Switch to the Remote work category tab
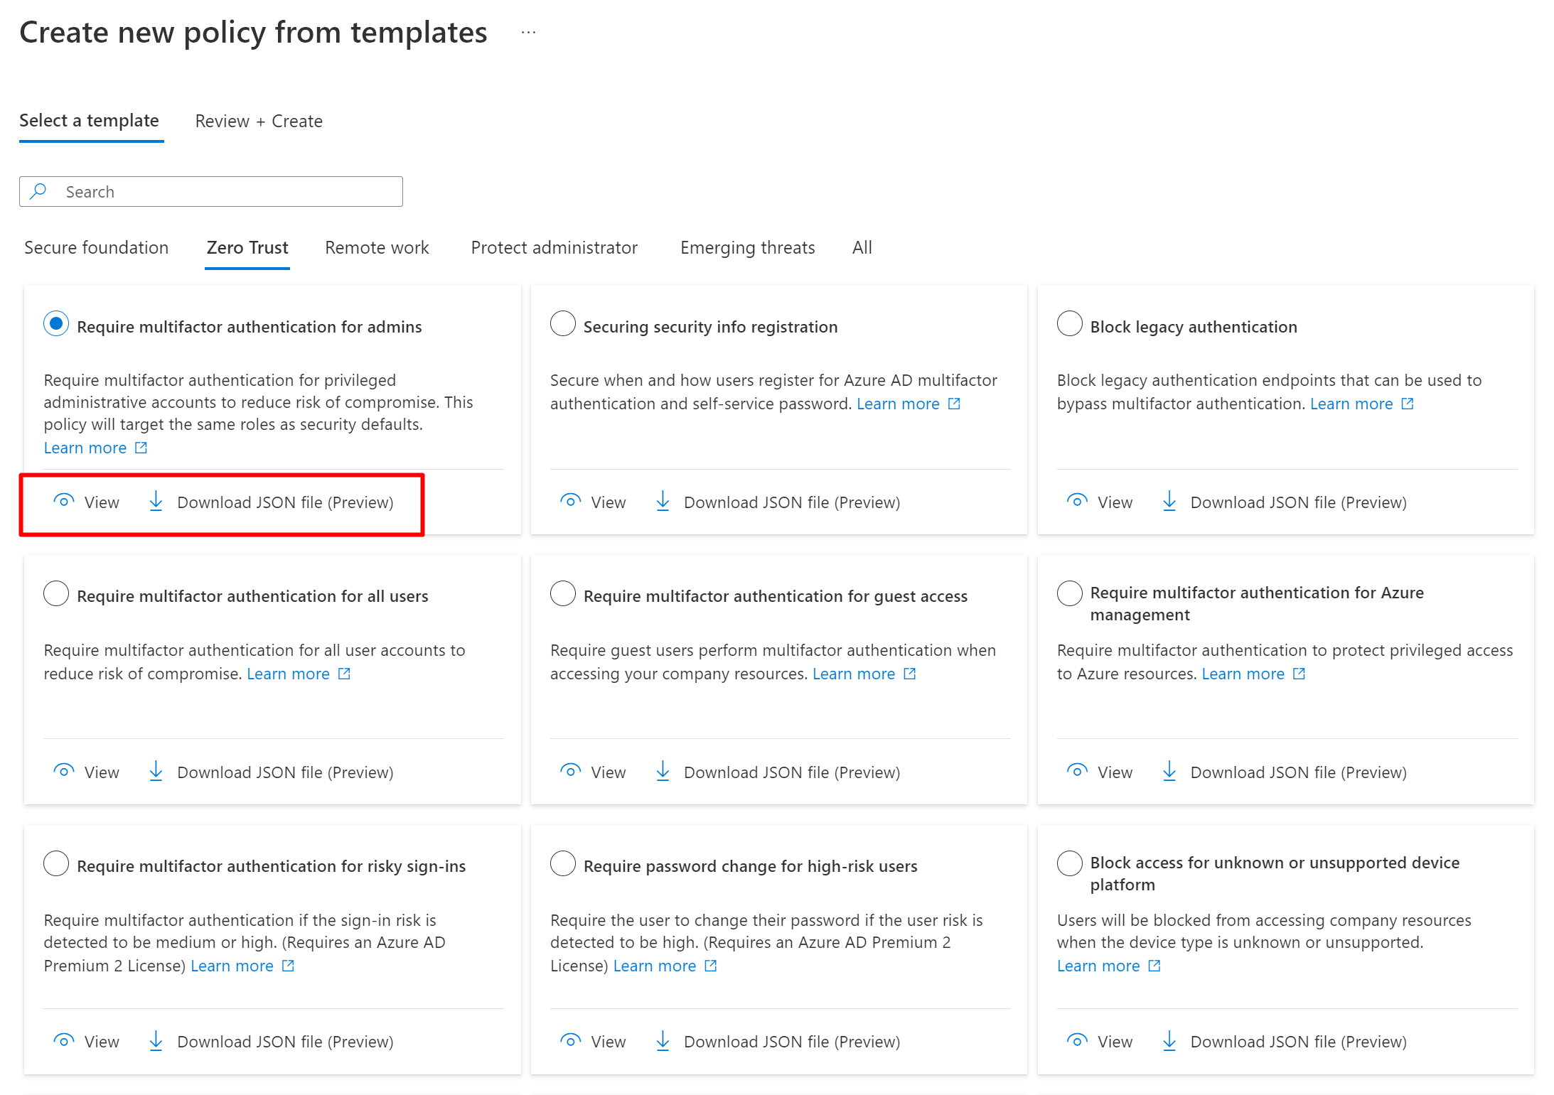Image resolution: width=1554 pixels, height=1095 pixels. 377,247
